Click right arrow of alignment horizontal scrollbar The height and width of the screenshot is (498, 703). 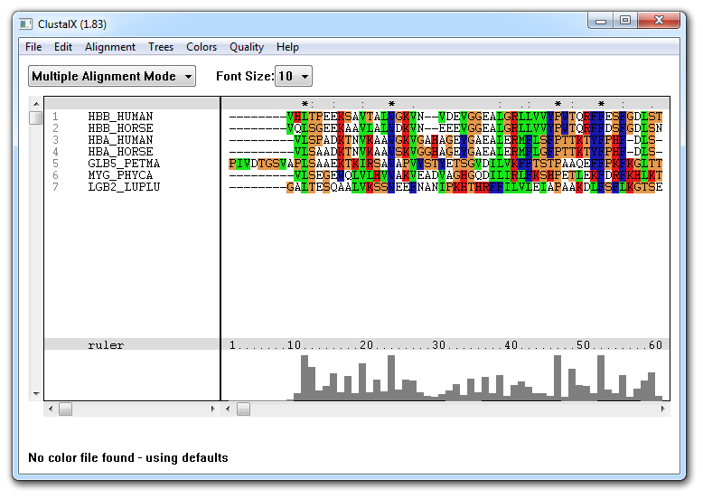(x=665, y=409)
